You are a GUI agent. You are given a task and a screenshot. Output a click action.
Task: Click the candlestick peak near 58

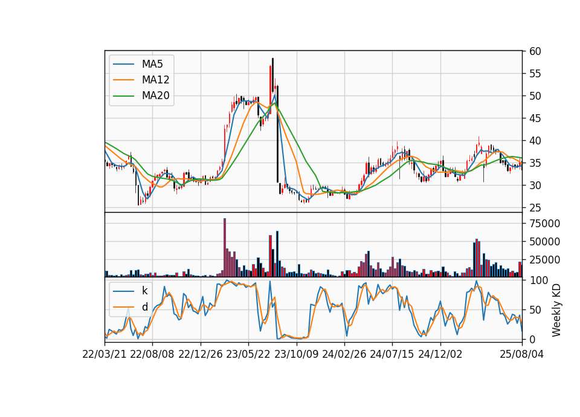coord(272,76)
